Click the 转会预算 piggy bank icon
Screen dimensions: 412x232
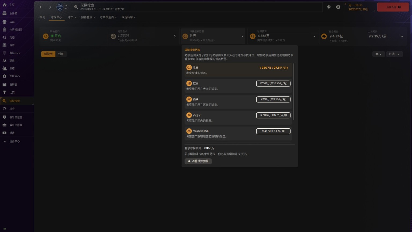pyautogui.click(x=324, y=36)
